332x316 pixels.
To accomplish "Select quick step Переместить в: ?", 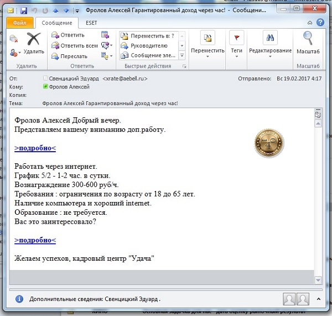I will pos(149,36).
